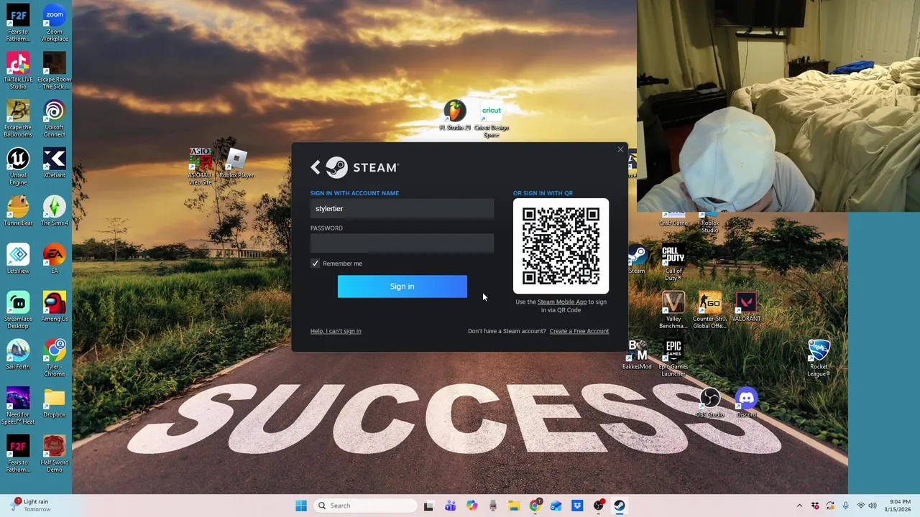Click the microphone tray icon
Image resolution: width=920 pixels, height=517 pixels.
(845, 506)
